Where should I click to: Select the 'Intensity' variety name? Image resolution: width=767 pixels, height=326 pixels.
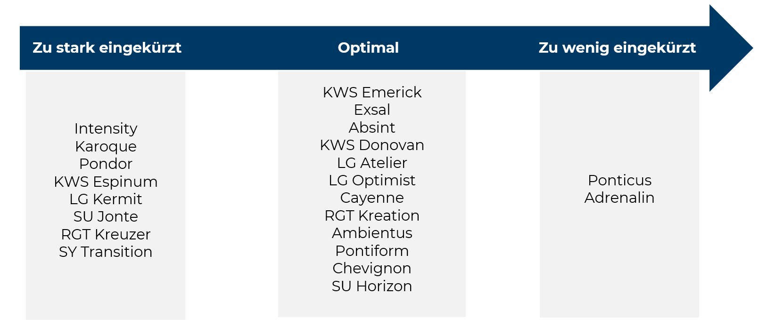click(x=106, y=128)
